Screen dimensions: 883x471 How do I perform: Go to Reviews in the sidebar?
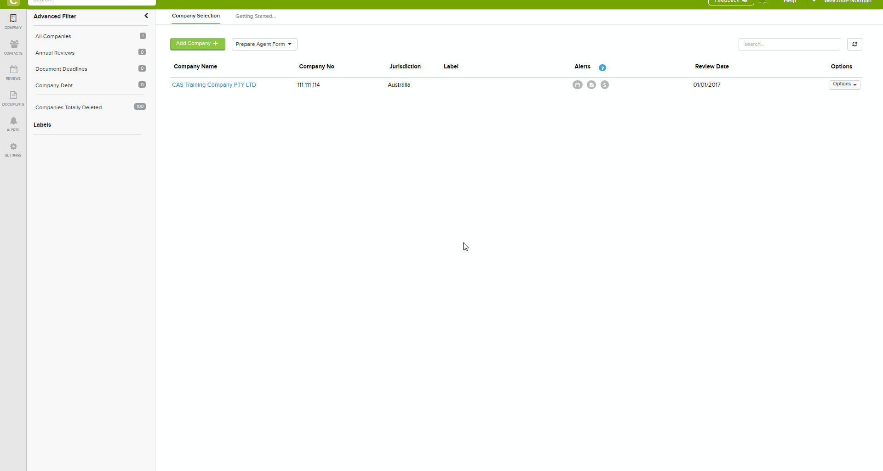pyautogui.click(x=13, y=72)
